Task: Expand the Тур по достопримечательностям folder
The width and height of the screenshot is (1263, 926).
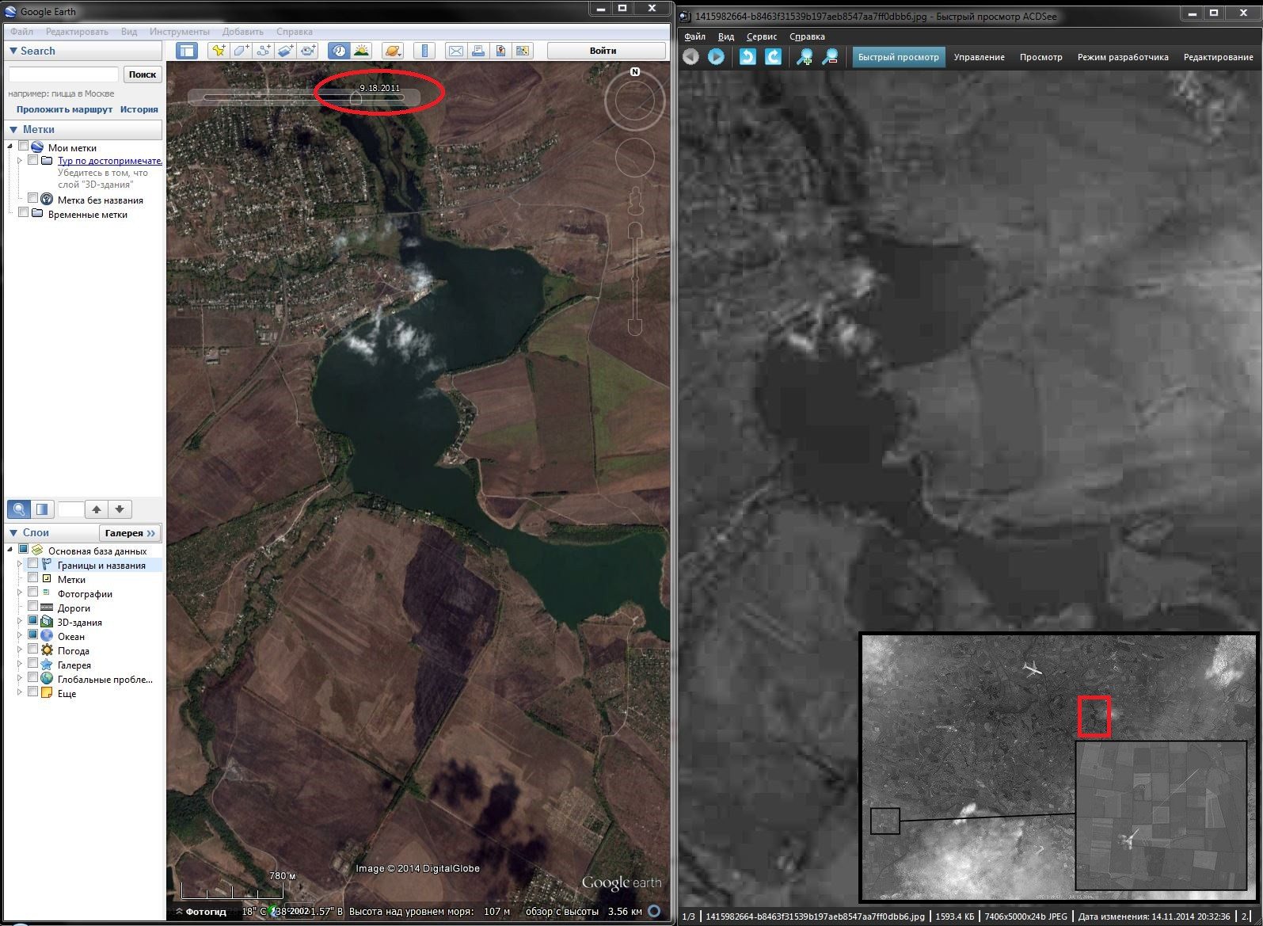Action: (x=20, y=161)
